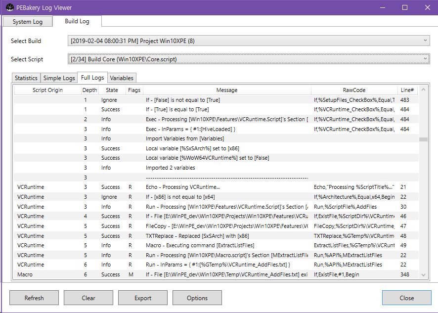This screenshot has height=313, width=438.
Task: Export the current log
Action: (x=142, y=298)
